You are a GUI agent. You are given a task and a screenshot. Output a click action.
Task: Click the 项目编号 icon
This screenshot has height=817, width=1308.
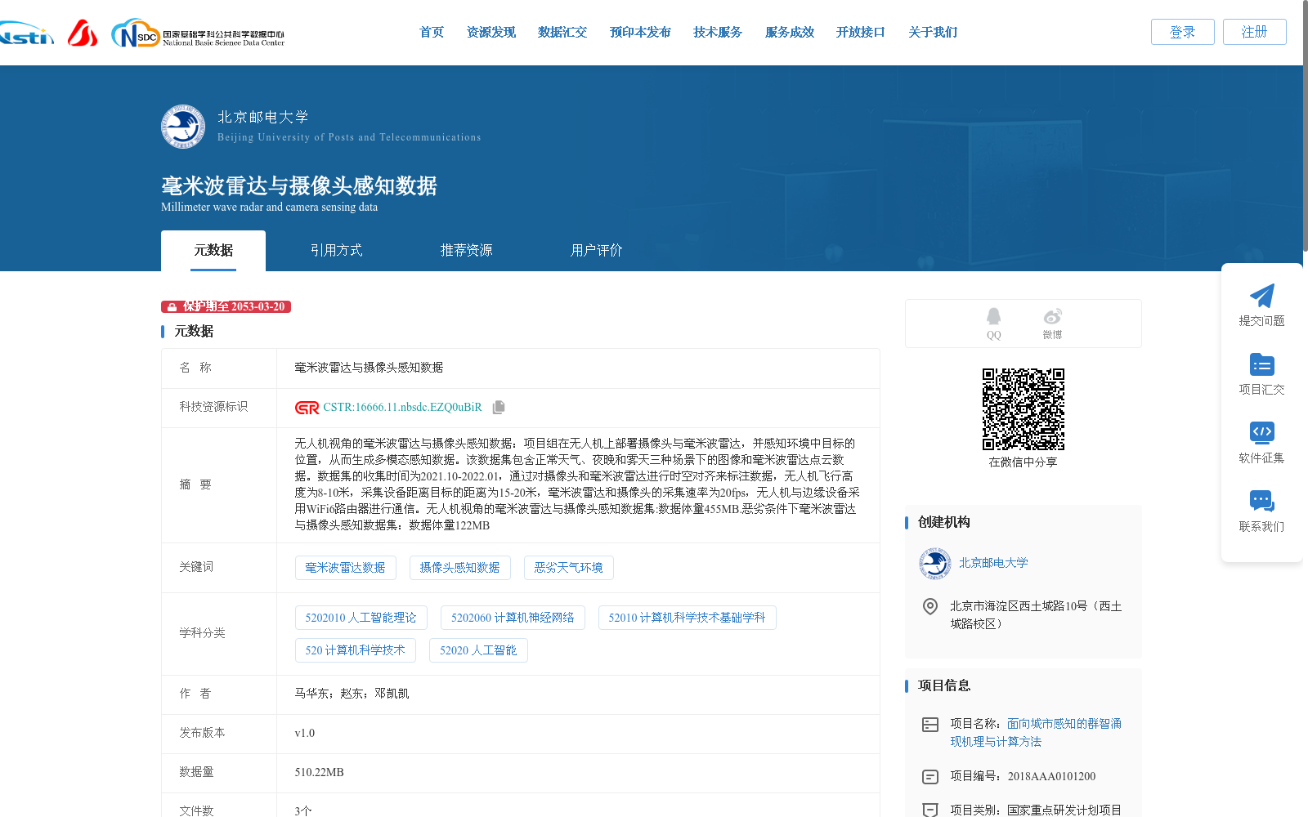pyautogui.click(x=930, y=777)
